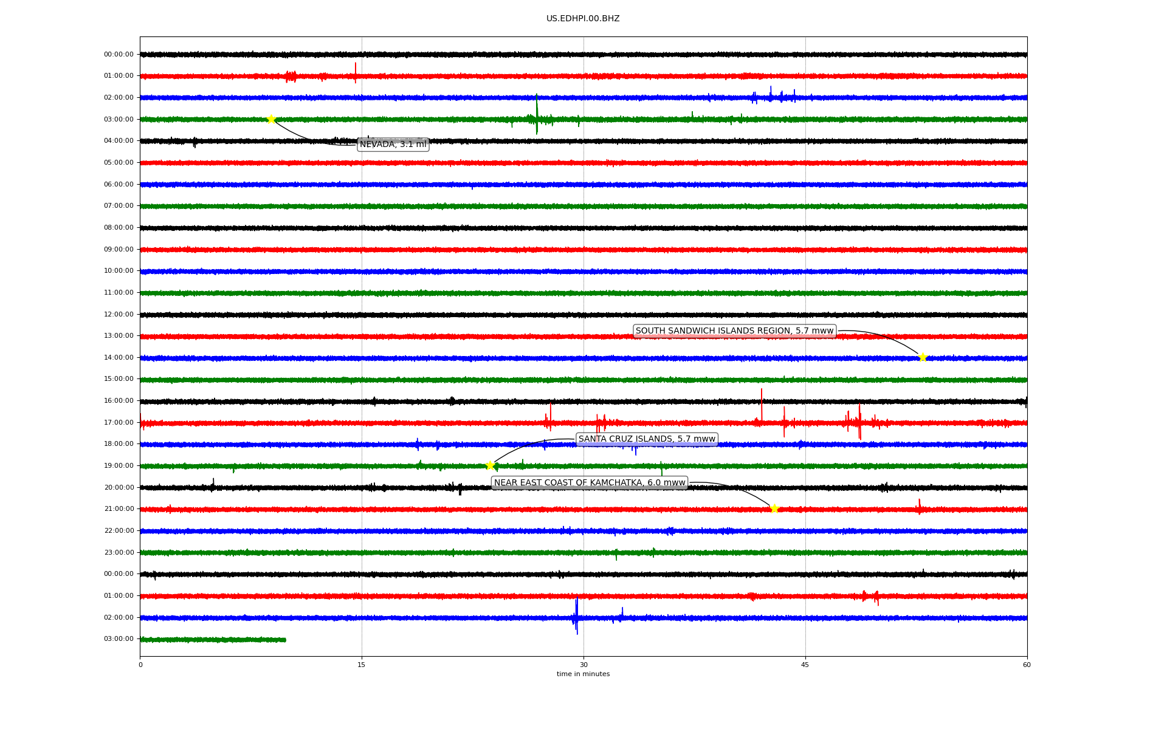Click the 12:00:00 time row label
Image resolution: width=1167 pixels, height=729 pixels.
[119, 314]
